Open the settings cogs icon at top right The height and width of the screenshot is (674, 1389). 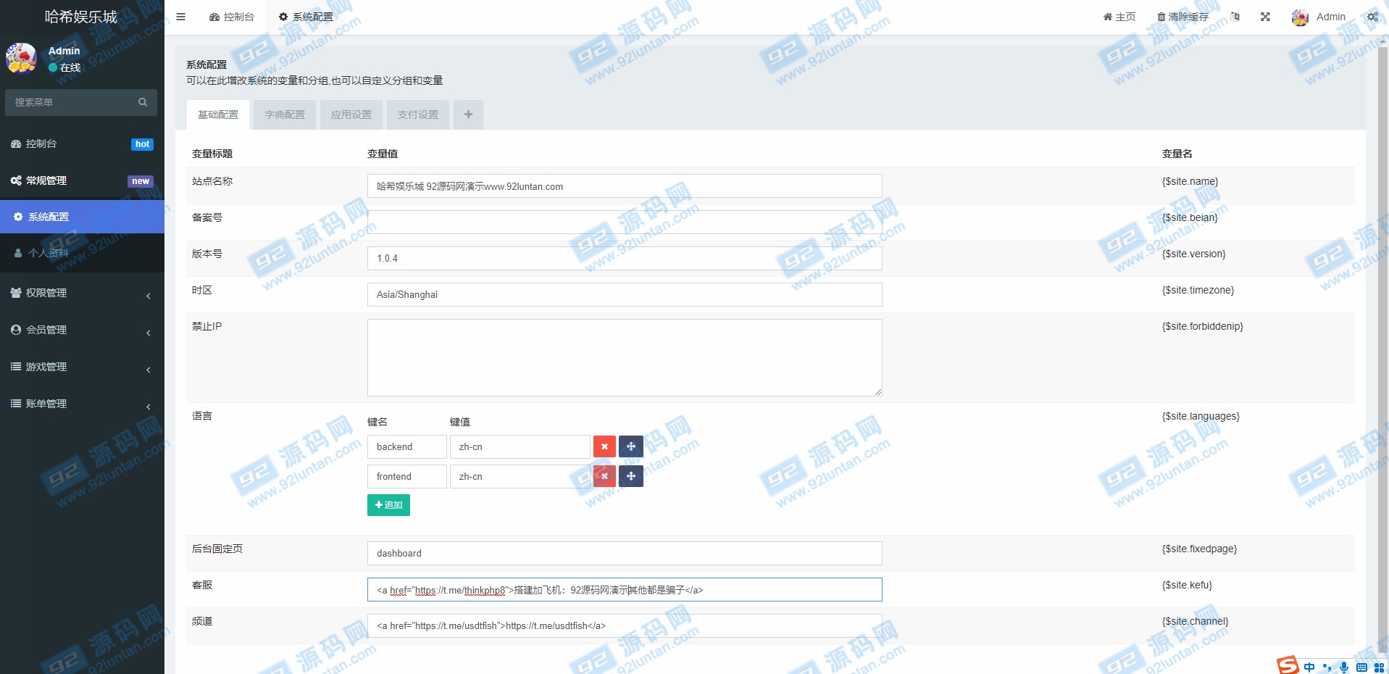[x=1372, y=17]
